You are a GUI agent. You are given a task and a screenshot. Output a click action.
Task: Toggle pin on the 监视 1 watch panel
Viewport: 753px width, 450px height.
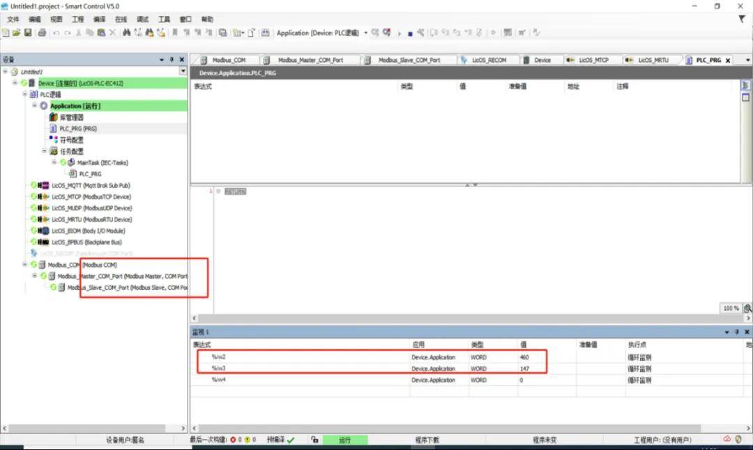tap(737, 332)
